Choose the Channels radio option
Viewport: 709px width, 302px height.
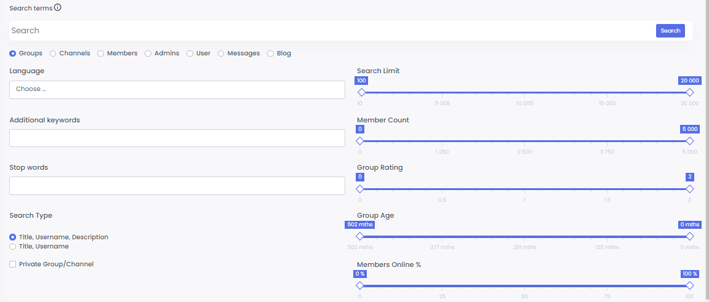(53, 54)
